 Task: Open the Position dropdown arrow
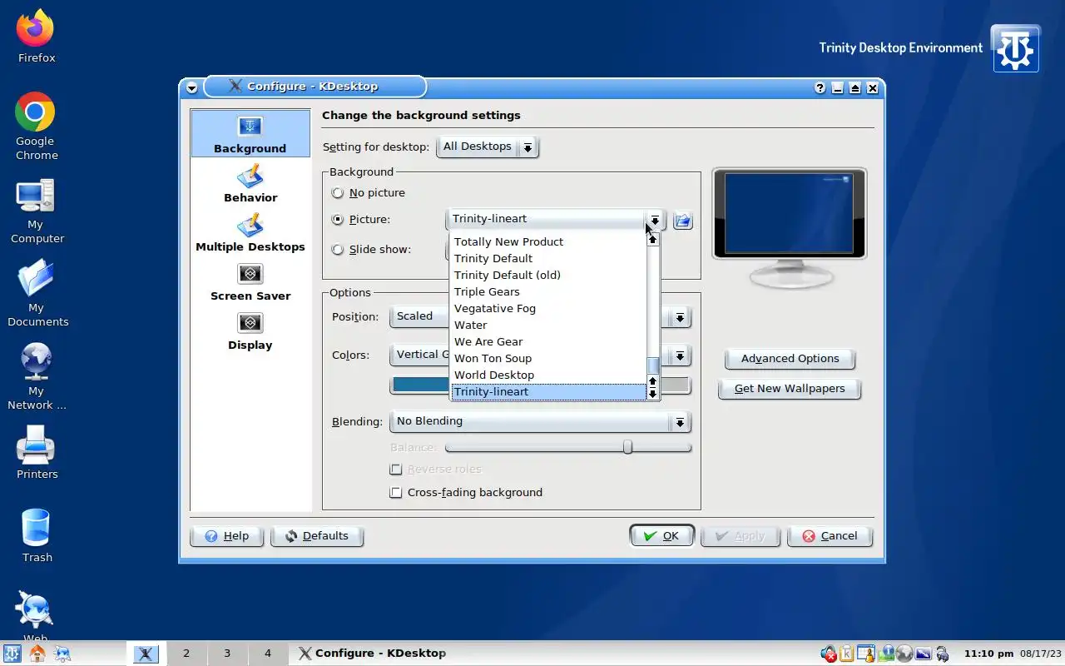click(x=680, y=317)
